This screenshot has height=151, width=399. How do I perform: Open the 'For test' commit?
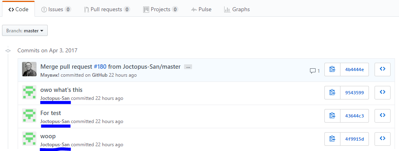[x=51, y=113]
